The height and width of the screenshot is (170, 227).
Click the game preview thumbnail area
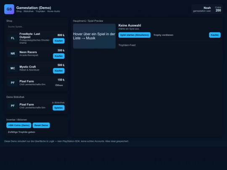(x=94, y=36)
